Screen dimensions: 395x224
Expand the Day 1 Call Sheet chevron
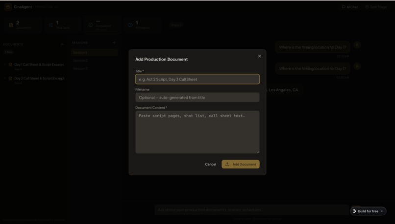coord(5,64)
